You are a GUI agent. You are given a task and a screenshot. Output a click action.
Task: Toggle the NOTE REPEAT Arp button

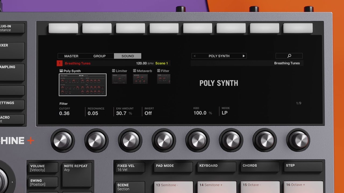pos(77,175)
